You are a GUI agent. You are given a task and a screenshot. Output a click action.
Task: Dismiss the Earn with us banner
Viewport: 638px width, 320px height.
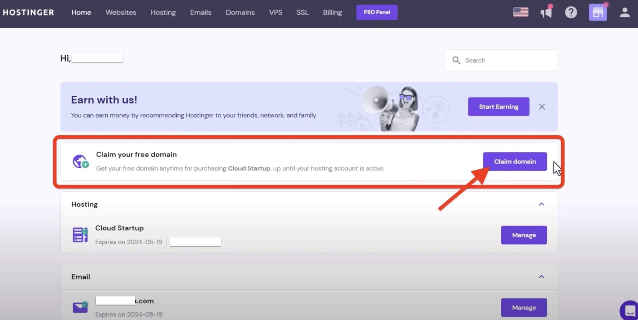[542, 107]
